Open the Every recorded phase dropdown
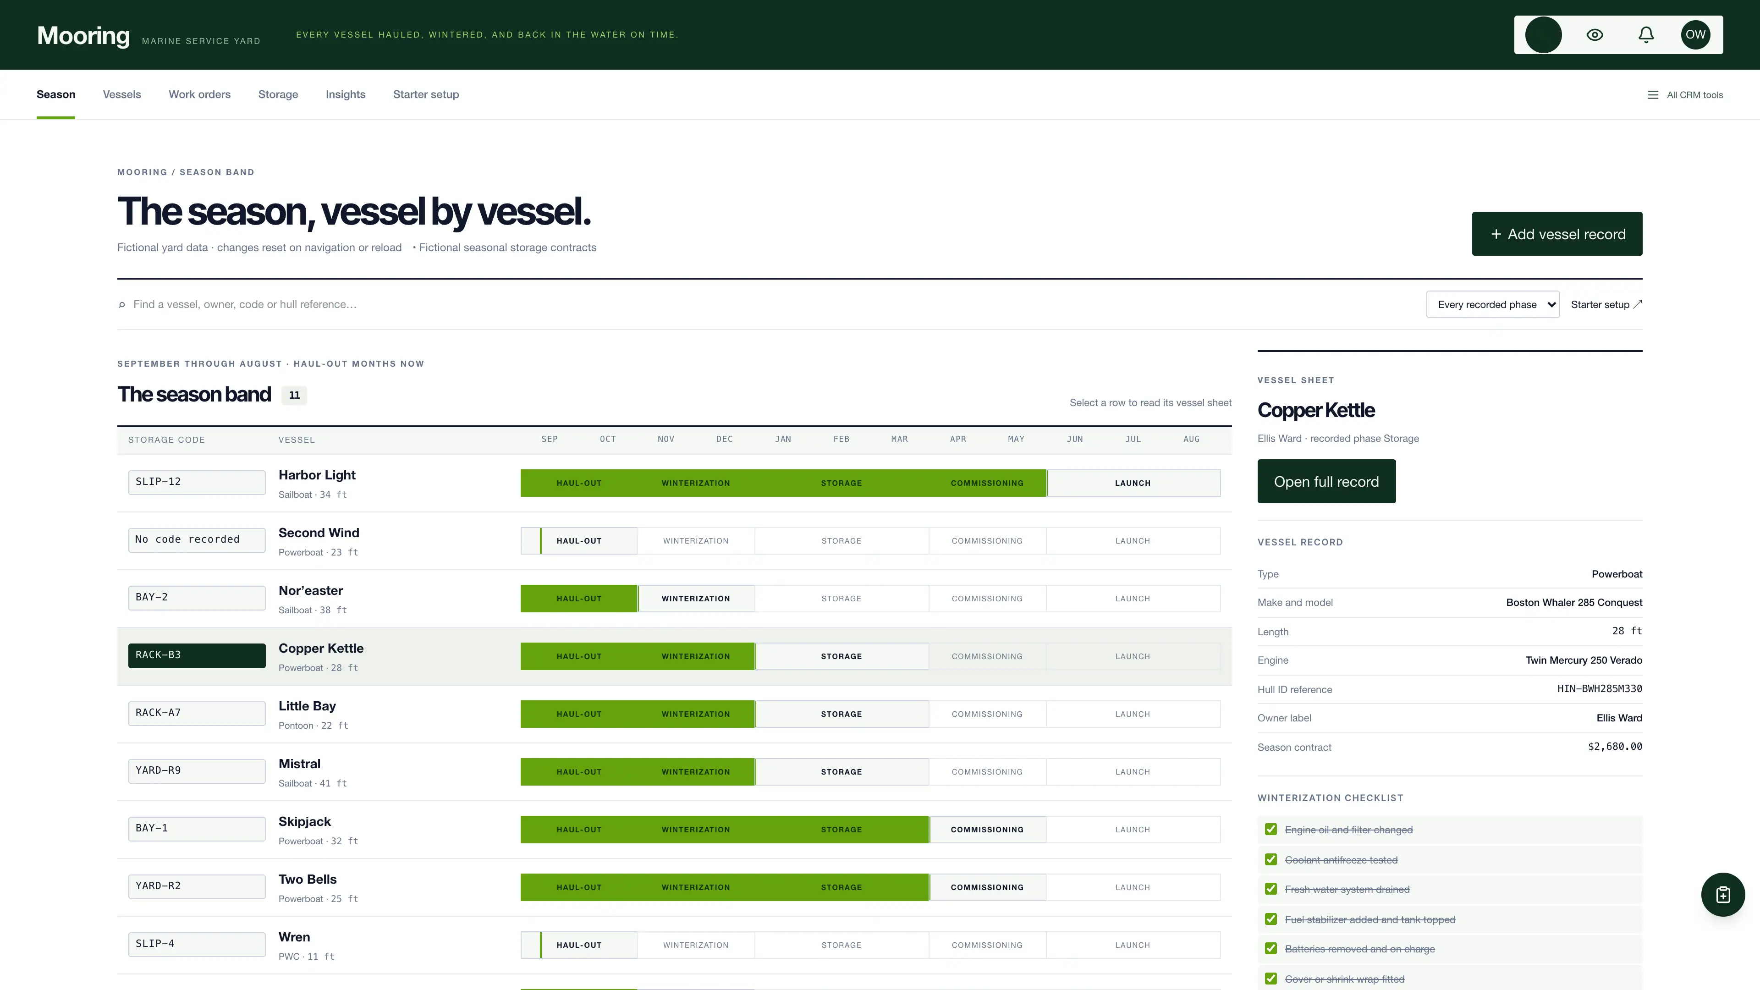This screenshot has width=1760, height=990. click(x=1493, y=305)
